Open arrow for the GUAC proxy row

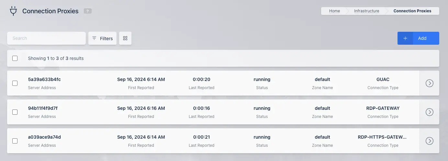[x=429, y=83]
